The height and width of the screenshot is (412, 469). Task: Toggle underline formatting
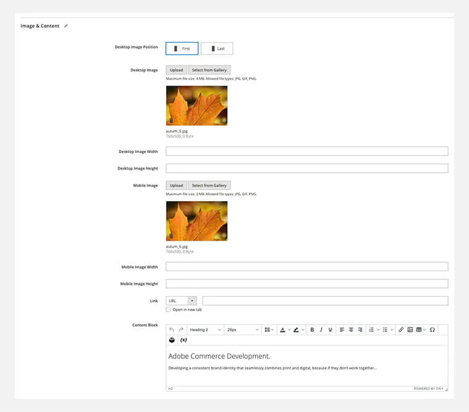[330, 329]
